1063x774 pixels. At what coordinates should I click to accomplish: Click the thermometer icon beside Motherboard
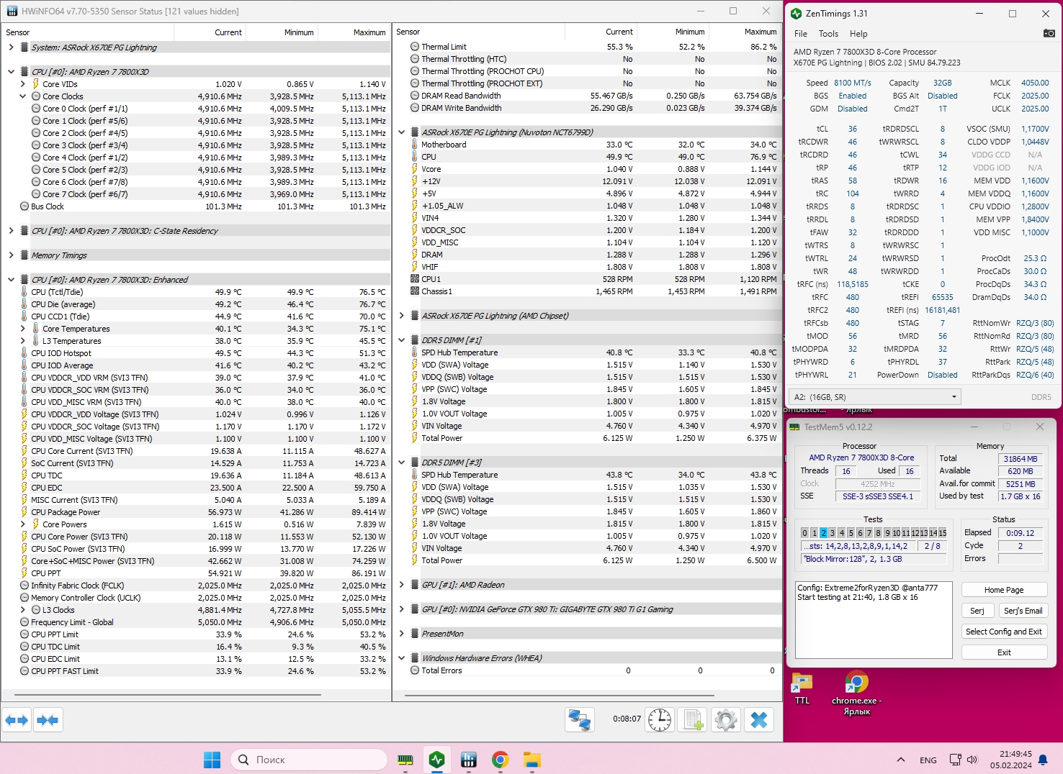415,145
